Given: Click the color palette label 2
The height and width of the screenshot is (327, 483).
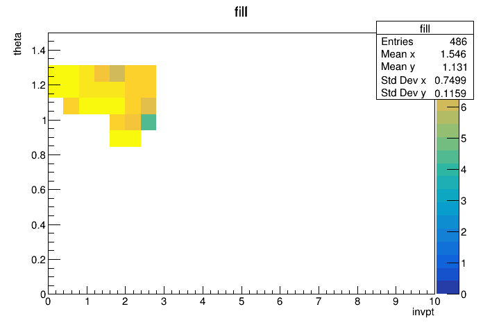Looking at the screenshot, I should coord(464,232).
